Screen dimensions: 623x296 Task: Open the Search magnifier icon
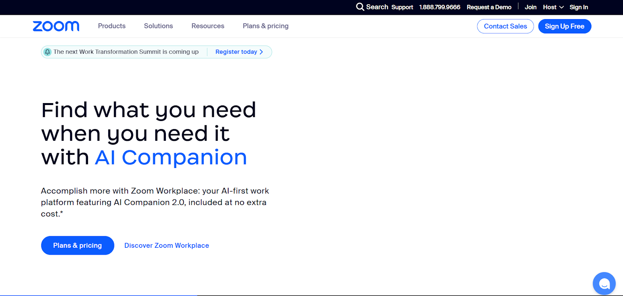click(360, 7)
